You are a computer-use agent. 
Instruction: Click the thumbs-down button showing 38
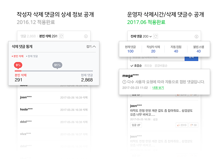(x=194, y=125)
